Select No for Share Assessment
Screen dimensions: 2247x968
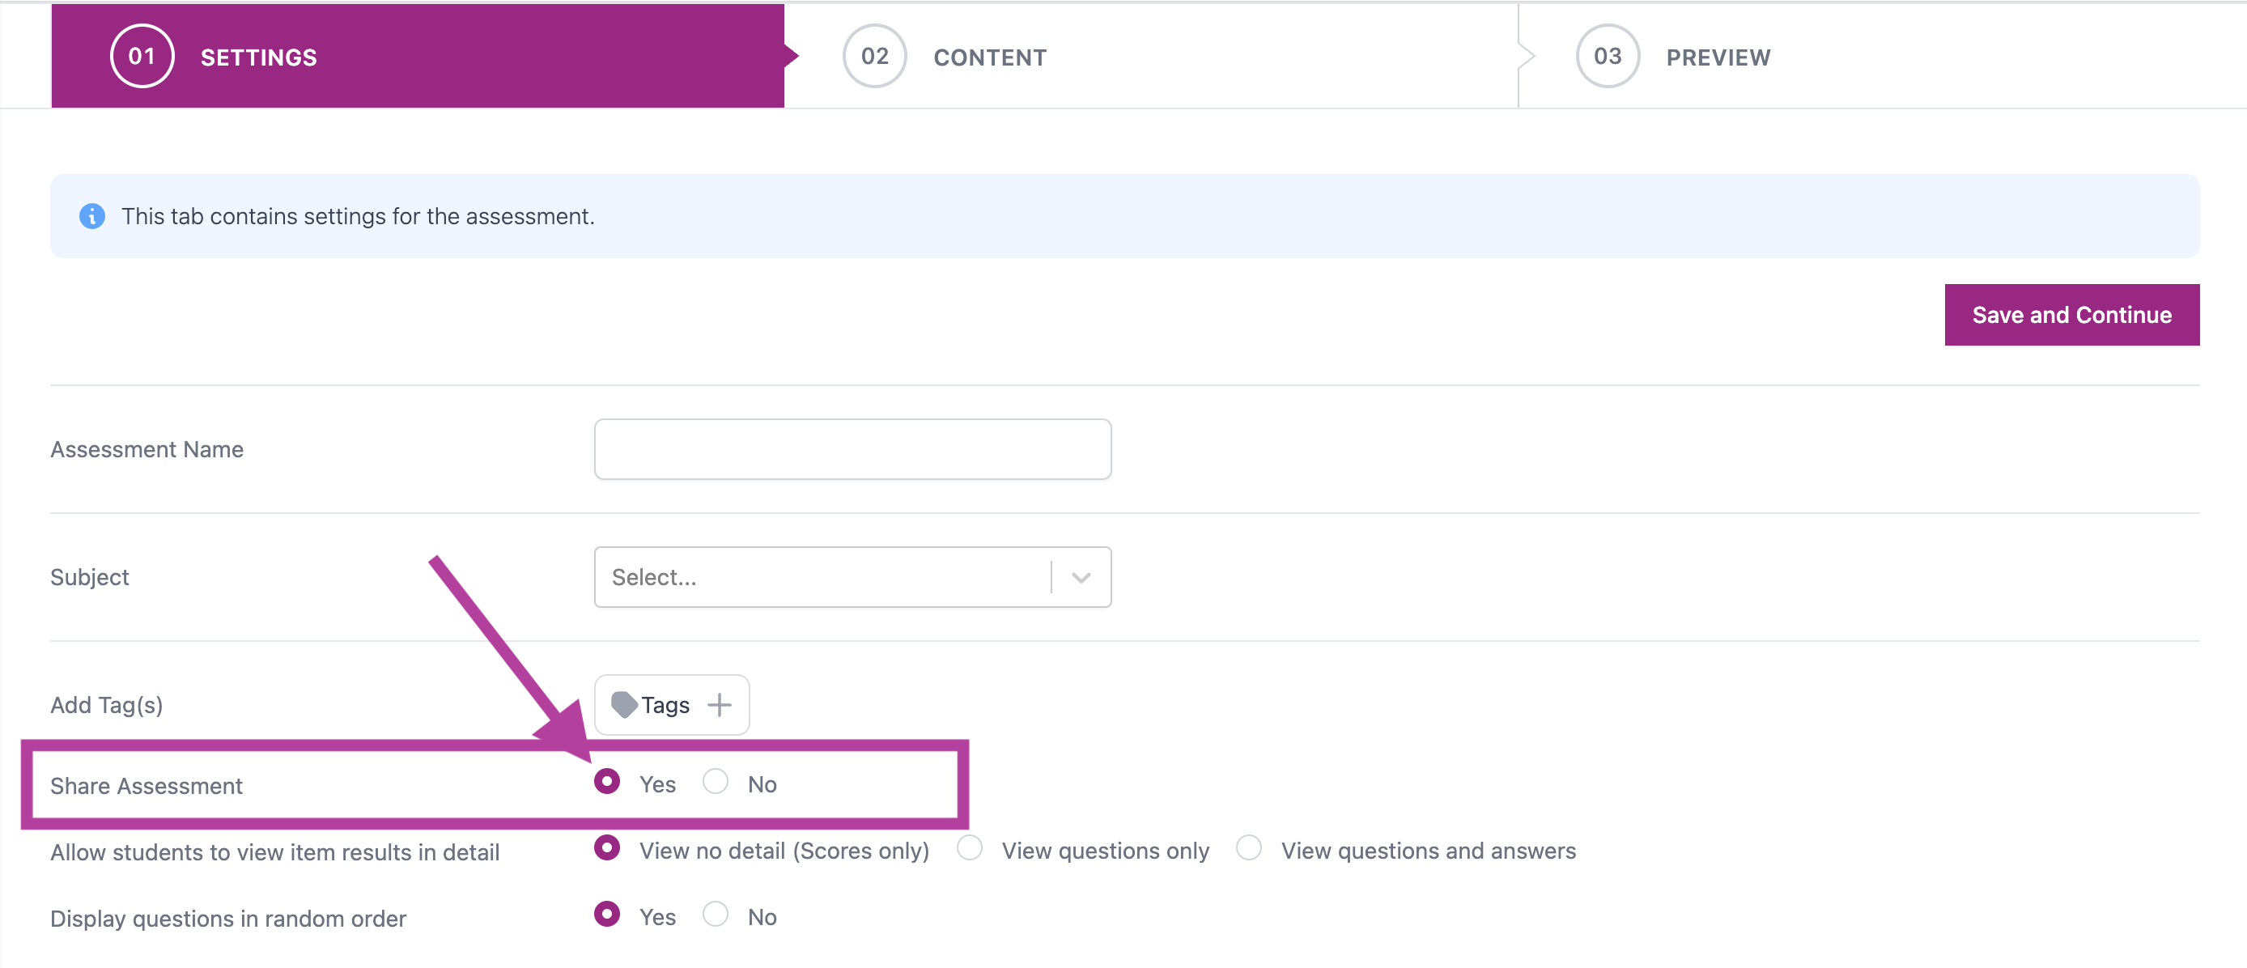[x=716, y=781]
